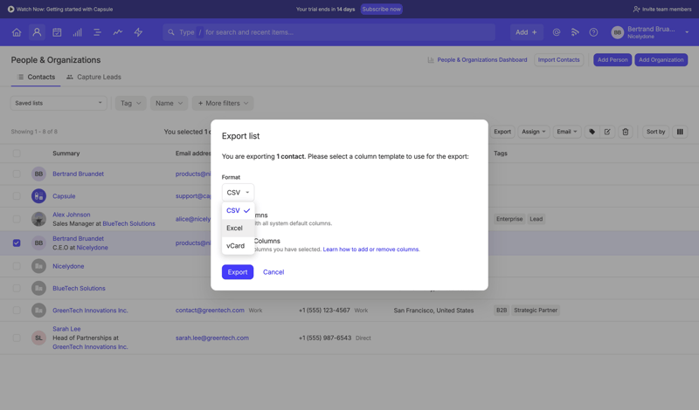Image resolution: width=699 pixels, height=410 pixels.
Task: Check the Alex Johnson row checkbox
Action: tap(17, 219)
